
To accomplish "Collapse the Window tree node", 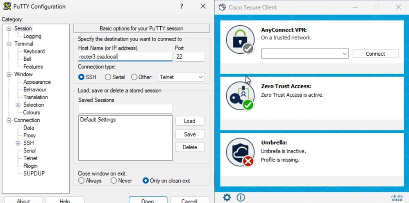I will (x=9, y=74).
